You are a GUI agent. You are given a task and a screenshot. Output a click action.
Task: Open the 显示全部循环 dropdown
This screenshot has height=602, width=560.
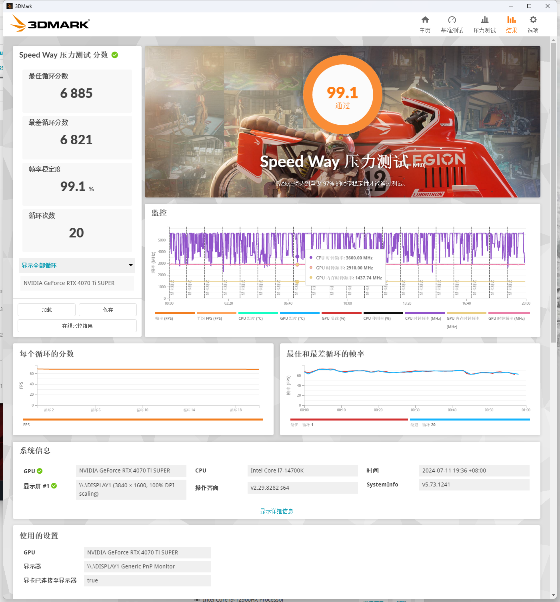[77, 265]
